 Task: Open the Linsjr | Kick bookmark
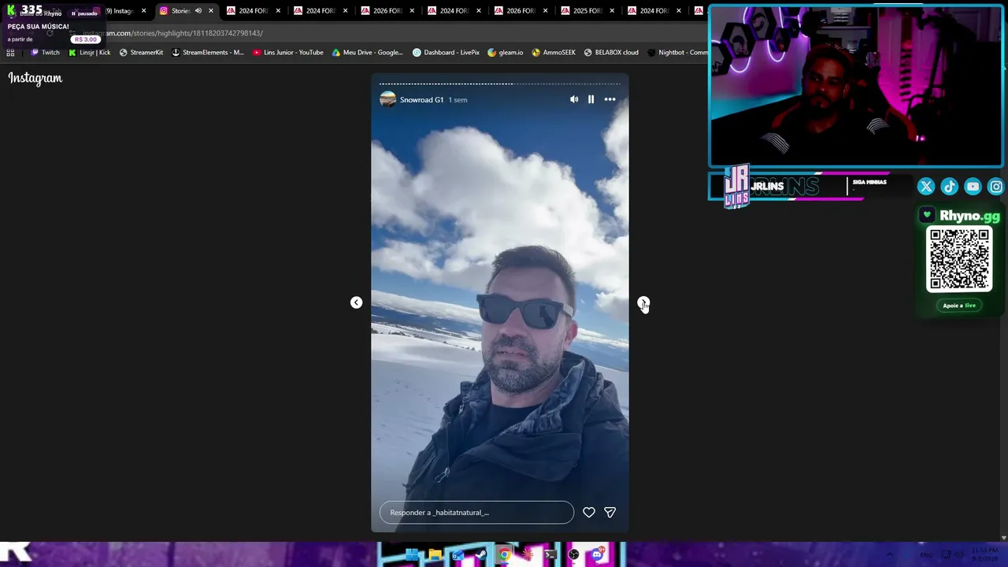point(89,53)
